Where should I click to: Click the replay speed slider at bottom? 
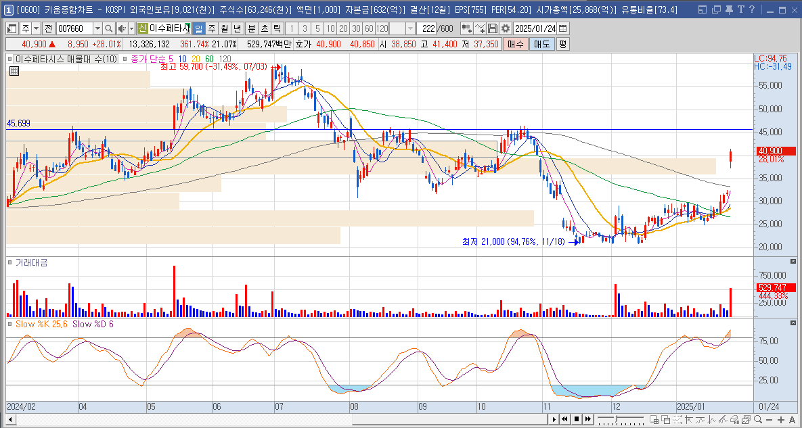(x=621, y=420)
